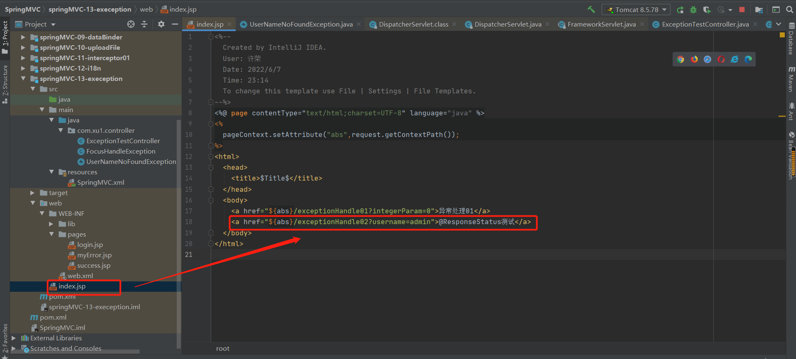
Task: Click the Collapse All icon in Project panel
Action: (144, 24)
